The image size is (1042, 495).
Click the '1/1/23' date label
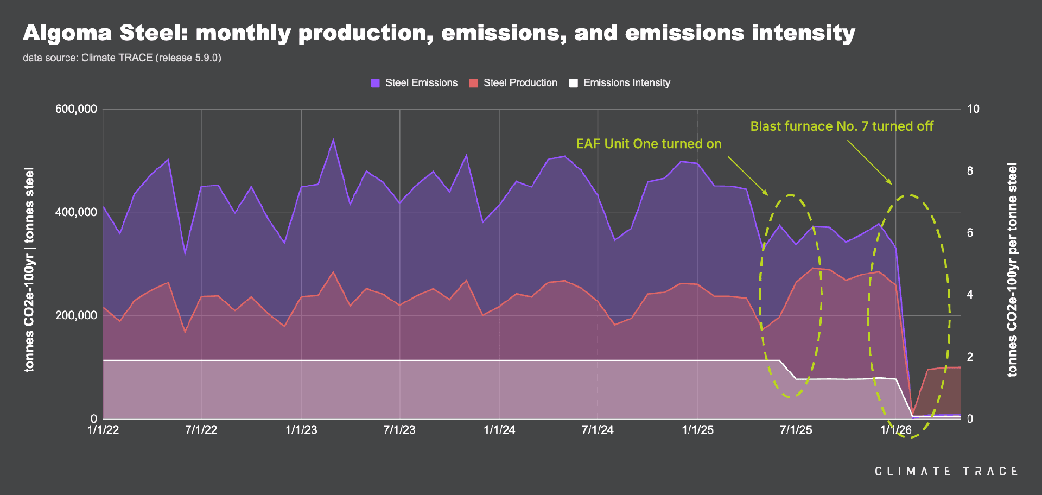point(301,430)
